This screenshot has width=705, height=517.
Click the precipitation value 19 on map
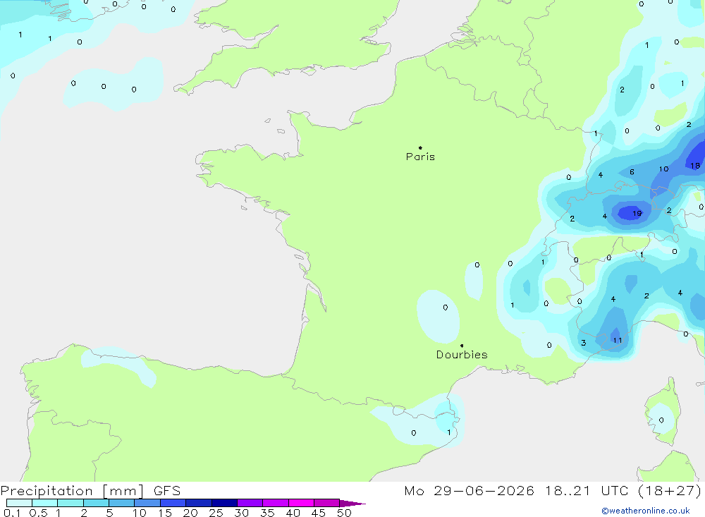tap(637, 213)
